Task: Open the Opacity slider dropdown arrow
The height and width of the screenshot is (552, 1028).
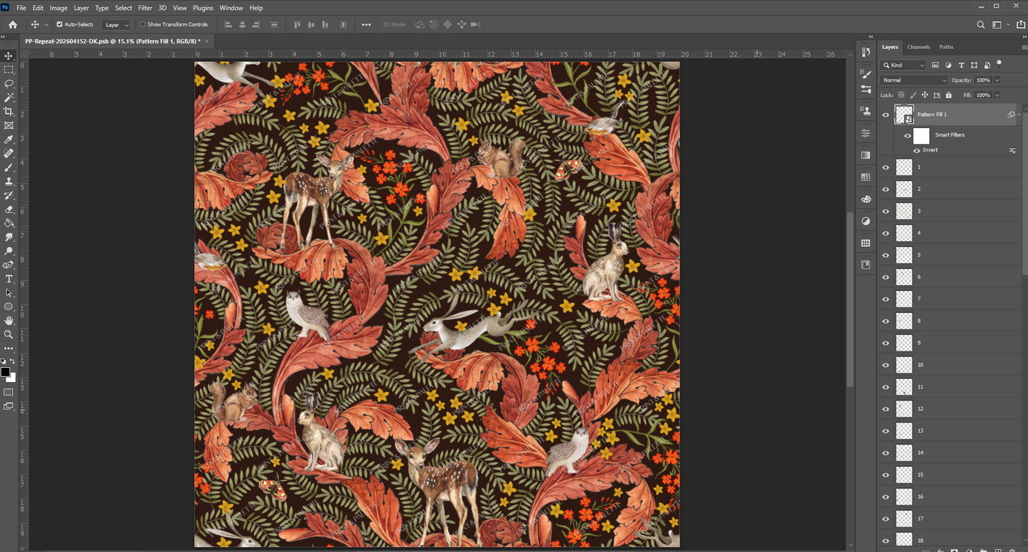Action: pyautogui.click(x=997, y=80)
